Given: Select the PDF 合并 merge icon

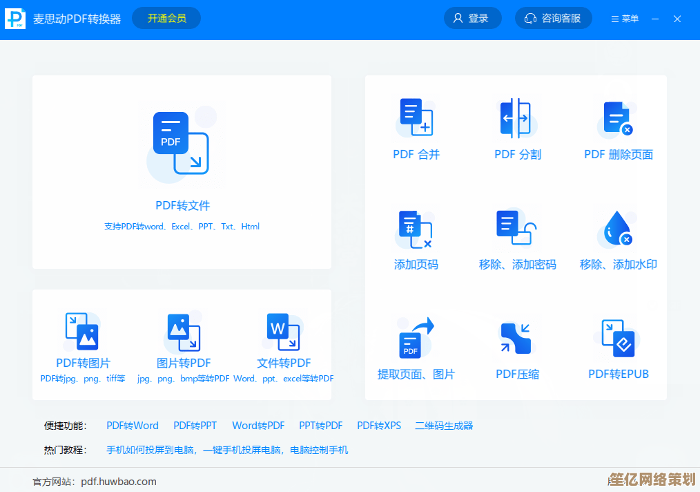Looking at the screenshot, I should pos(416,117).
